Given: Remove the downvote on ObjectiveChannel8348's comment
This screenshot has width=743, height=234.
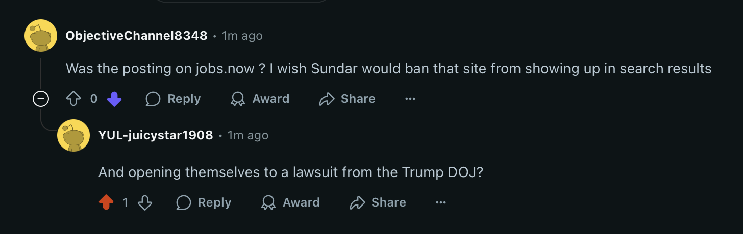Looking at the screenshot, I should click(114, 99).
